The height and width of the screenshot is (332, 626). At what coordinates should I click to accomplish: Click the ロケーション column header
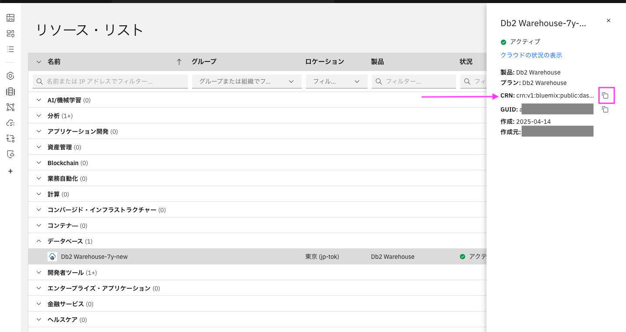coord(325,62)
